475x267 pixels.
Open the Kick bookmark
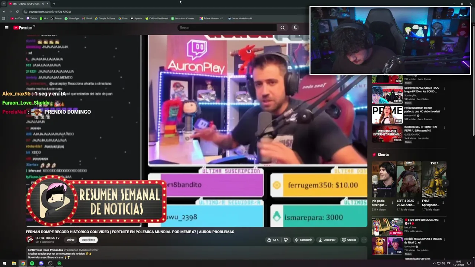pyautogui.click(x=44, y=19)
